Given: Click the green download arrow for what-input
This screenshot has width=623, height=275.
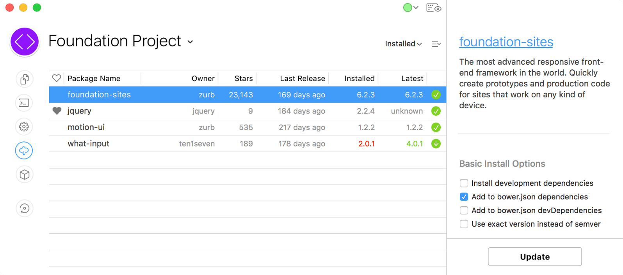Looking at the screenshot, I should (x=436, y=144).
